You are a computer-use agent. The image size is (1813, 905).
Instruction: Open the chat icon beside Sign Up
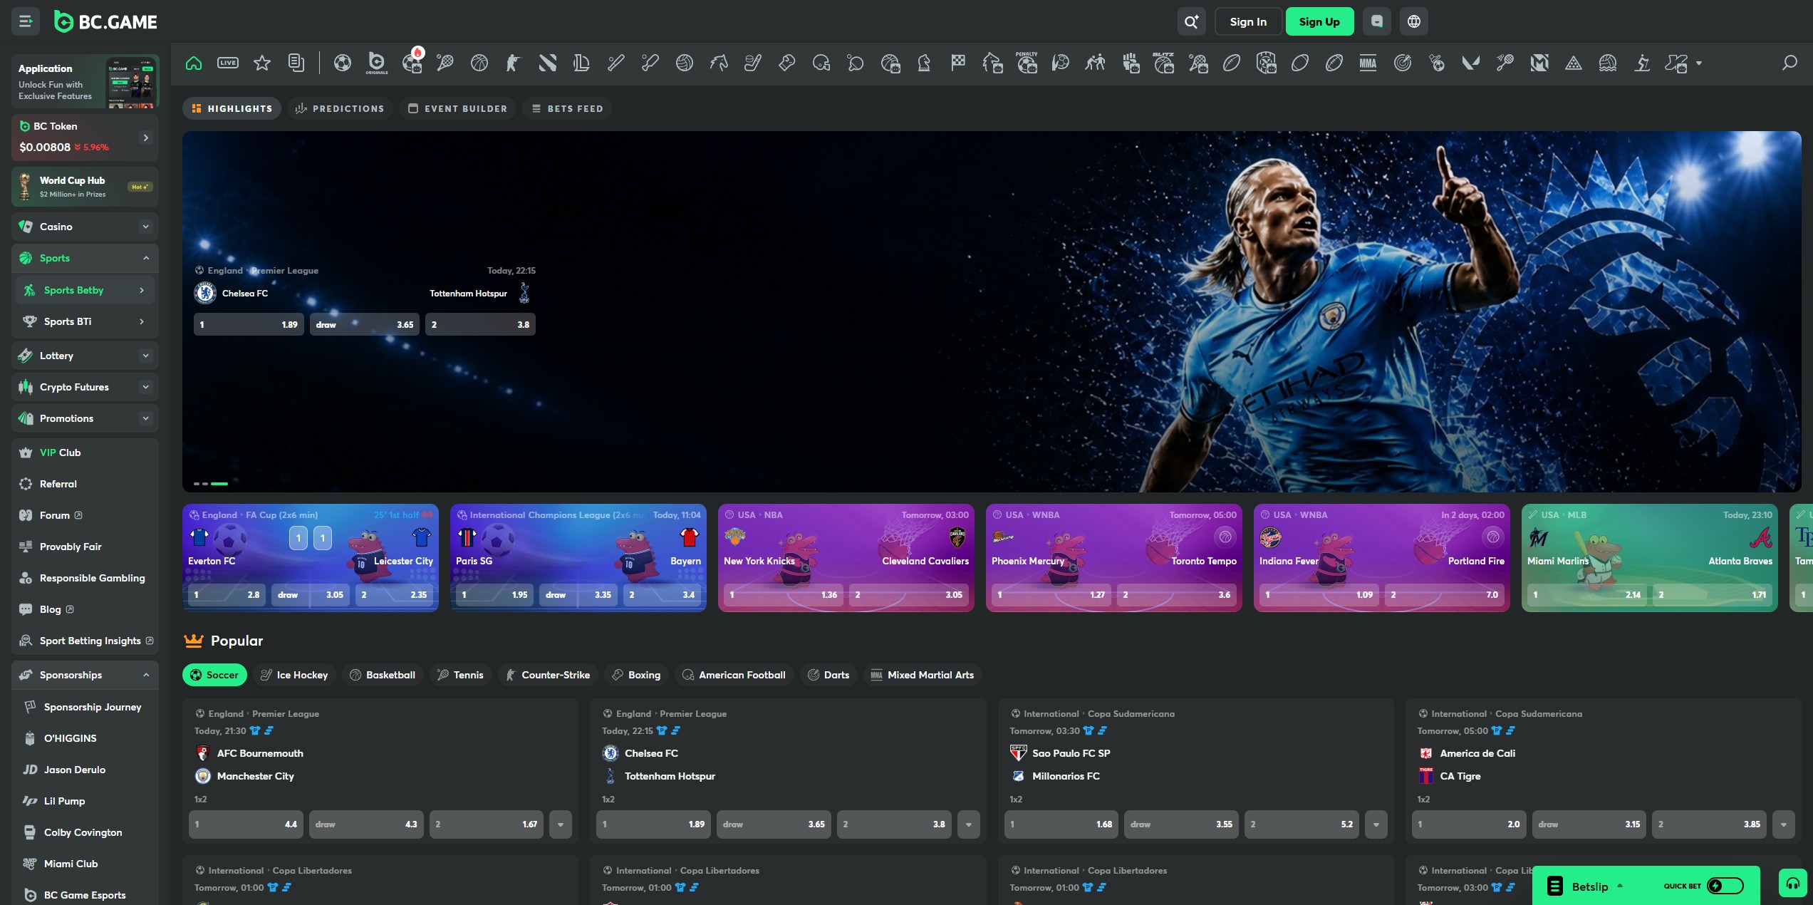point(1377,21)
